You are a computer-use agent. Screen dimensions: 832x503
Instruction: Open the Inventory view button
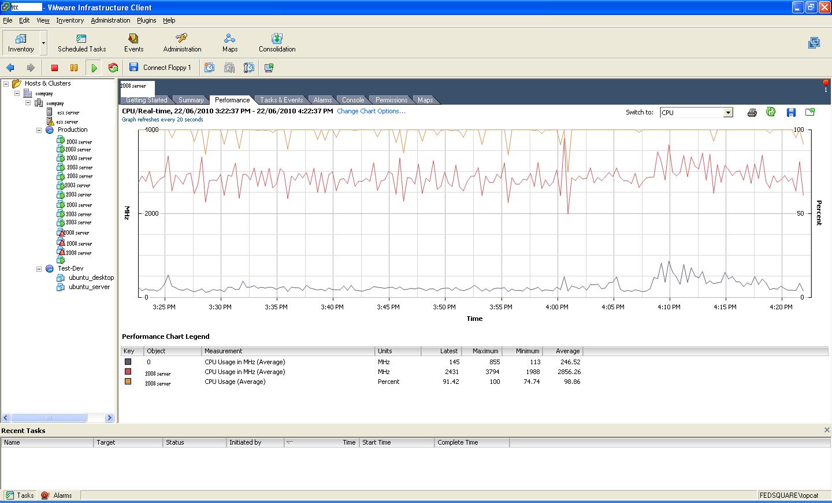pos(21,43)
